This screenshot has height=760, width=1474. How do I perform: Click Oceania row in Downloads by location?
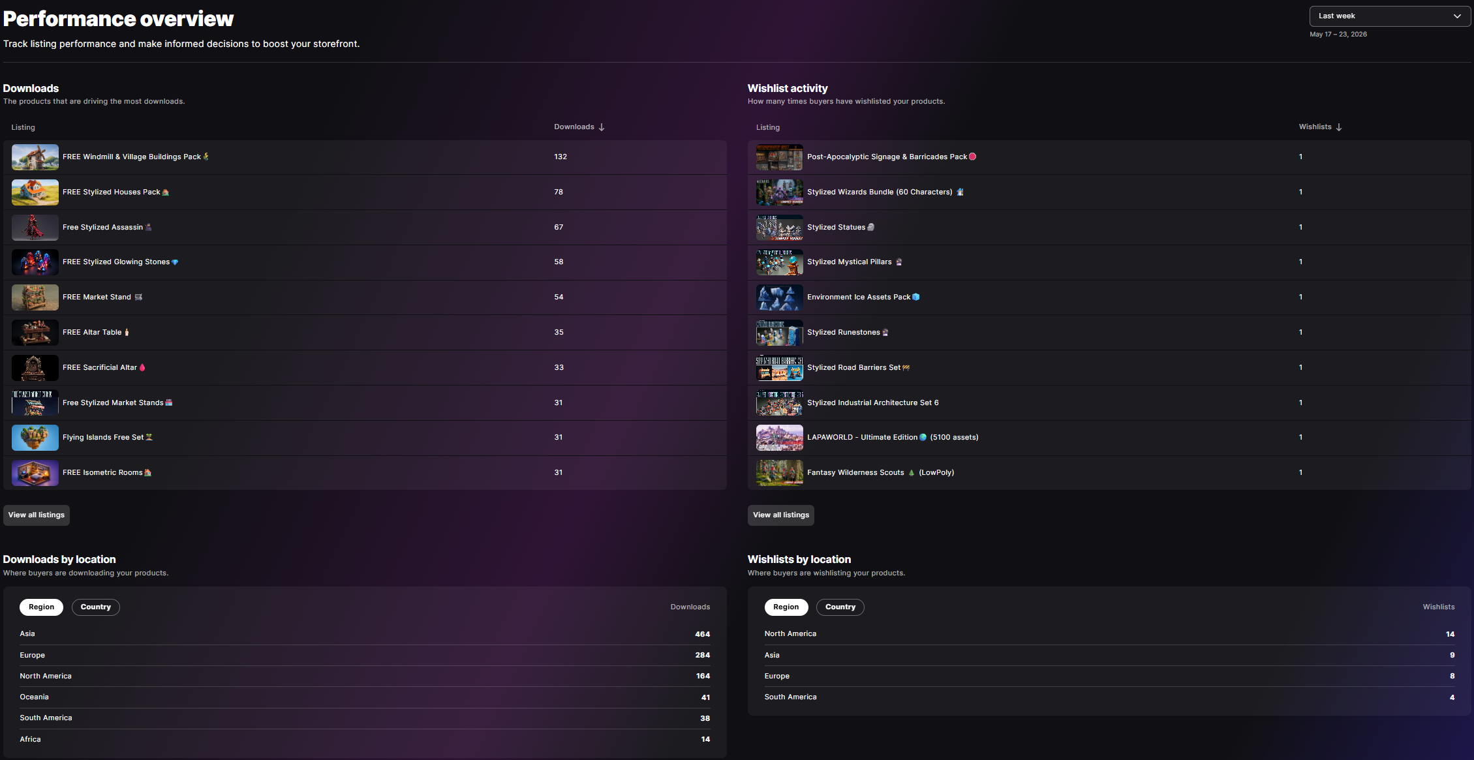click(365, 697)
